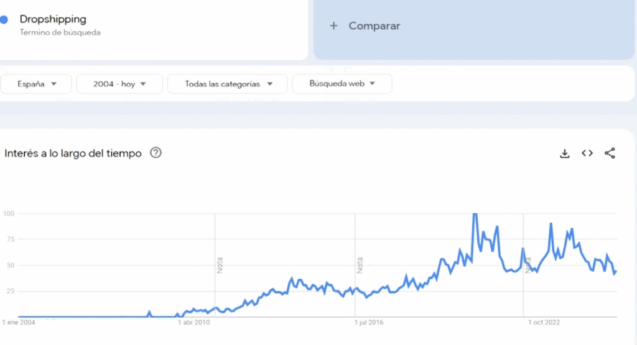Click the blue dot beside Dropshipping
This screenshot has width=637, height=345.
pyautogui.click(x=4, y=19)
